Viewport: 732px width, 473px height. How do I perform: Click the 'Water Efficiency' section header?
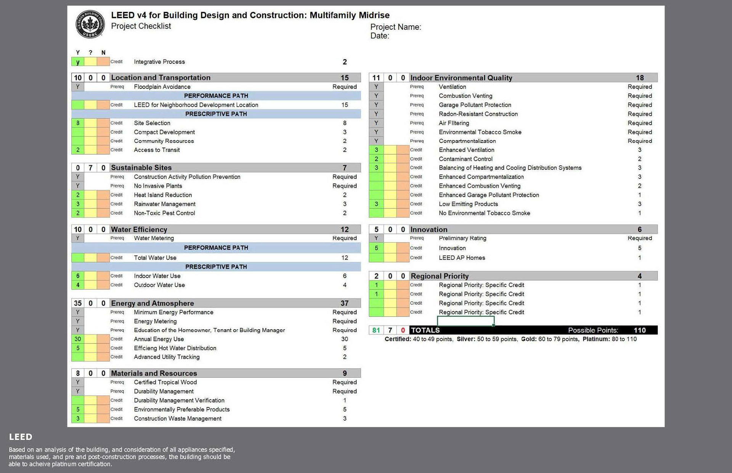tap(139, 229)
